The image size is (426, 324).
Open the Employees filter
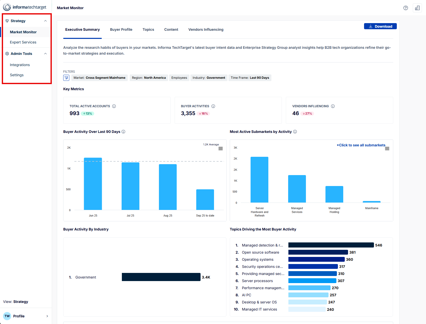[x=179, y=78]
